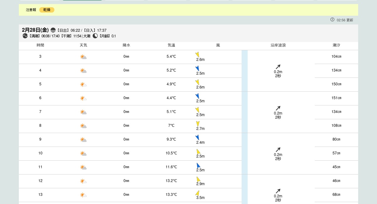Viewport: 377px width, 204px height.
Task: Click the blue wind arrow for hour 11
Action: point(198,165)
